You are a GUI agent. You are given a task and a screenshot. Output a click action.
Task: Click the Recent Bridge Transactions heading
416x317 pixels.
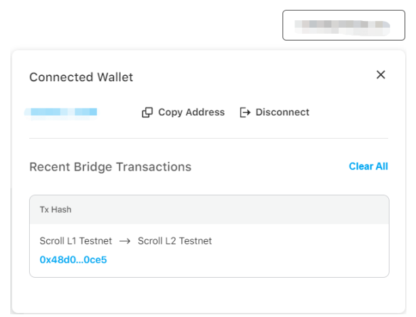[x=111, y=167]
